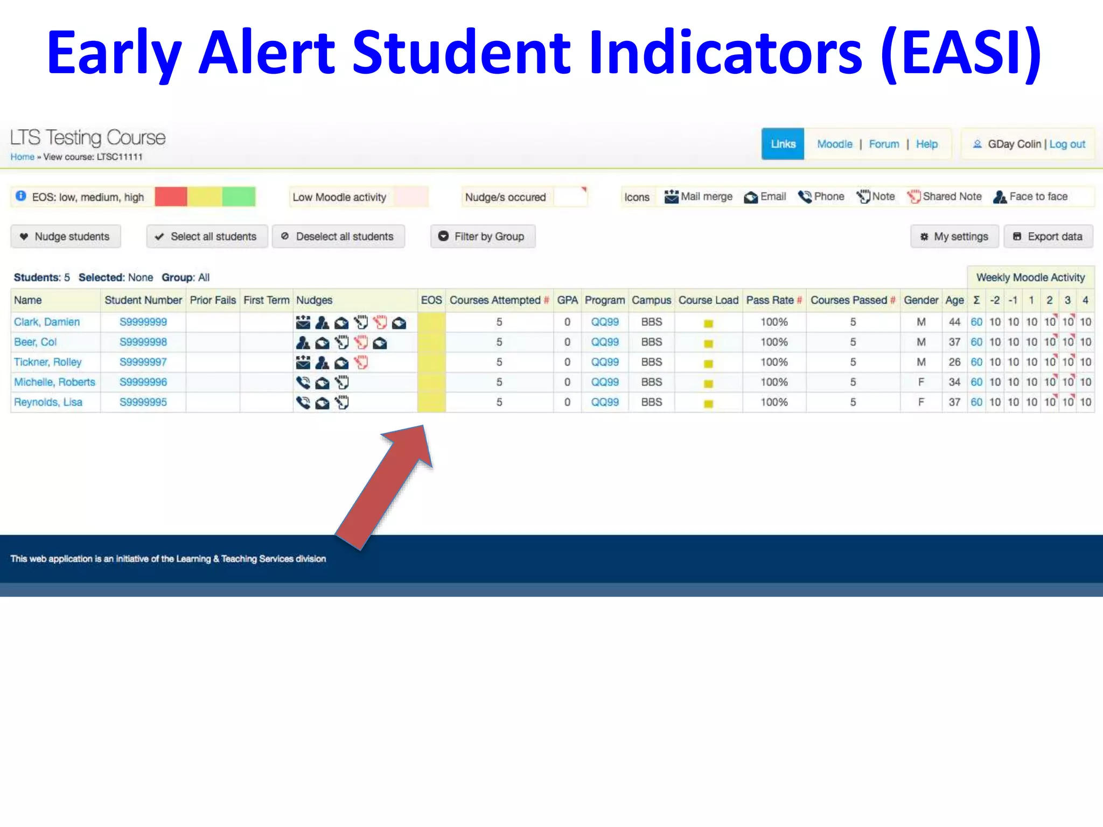The height and width of the screenshot is (827, 1103).
Task: Open Tickner, Rolley's name link
Action: 47,362
